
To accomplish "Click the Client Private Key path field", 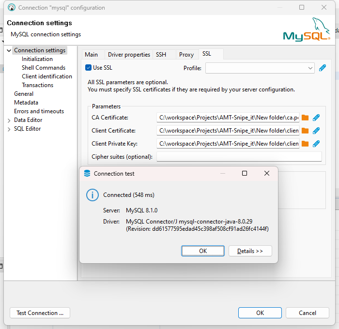I will [228, 144].
